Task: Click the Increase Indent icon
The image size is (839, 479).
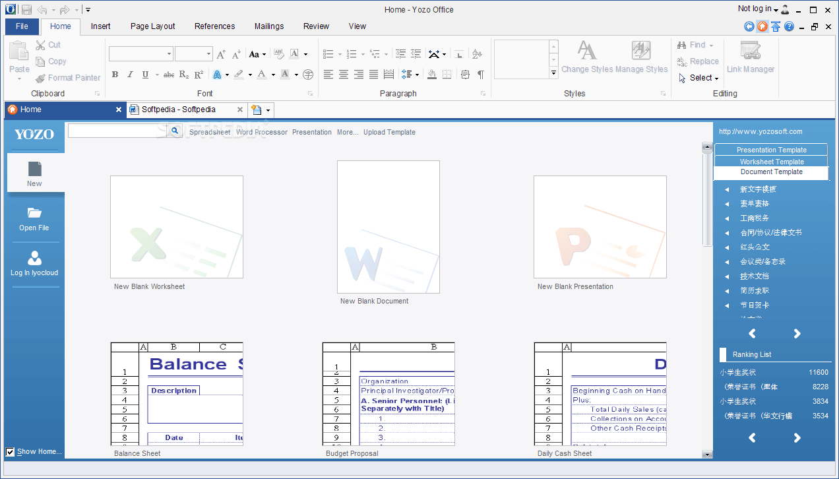Action: tap(416, 54)
